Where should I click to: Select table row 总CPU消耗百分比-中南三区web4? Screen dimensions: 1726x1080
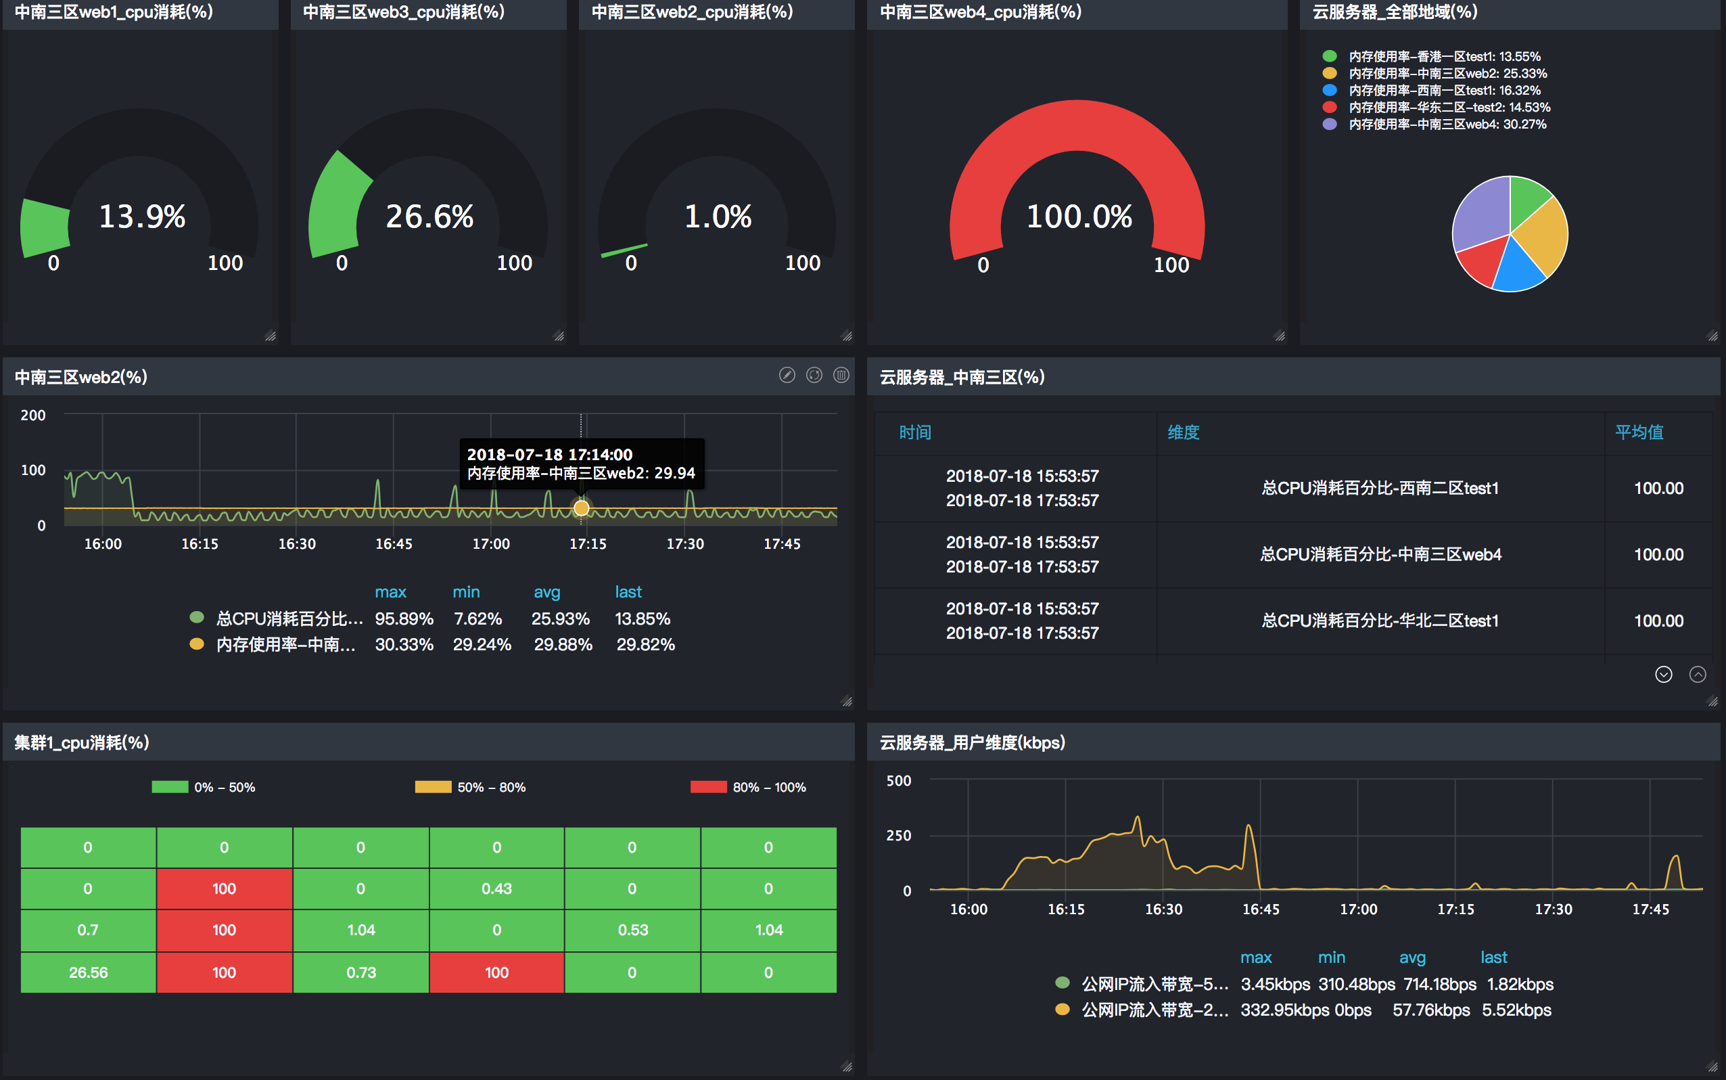1292,555
